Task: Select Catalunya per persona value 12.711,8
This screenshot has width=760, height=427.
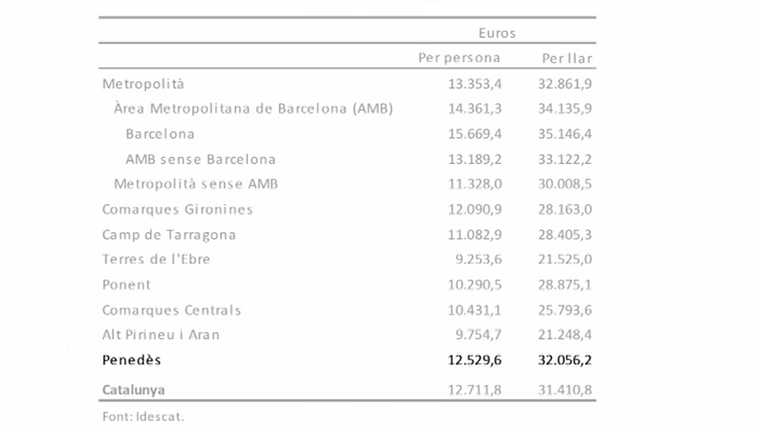Action: coord(474,390)
